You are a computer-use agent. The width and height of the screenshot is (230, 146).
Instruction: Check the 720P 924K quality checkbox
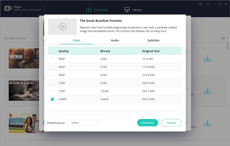point(52,83)
